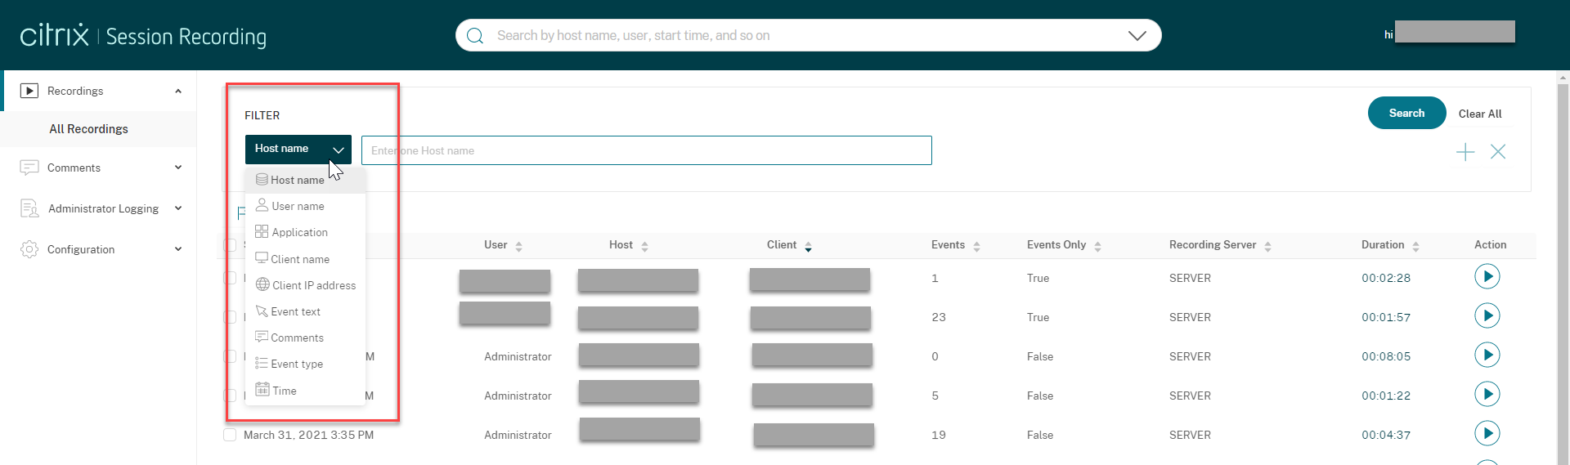Expand the Configuration sidebar section
The width and height of the screenshot is (1570, 465).
coord(178,249)
